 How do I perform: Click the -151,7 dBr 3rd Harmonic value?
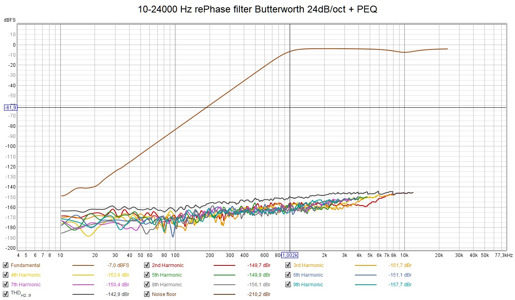pos(400,265)
